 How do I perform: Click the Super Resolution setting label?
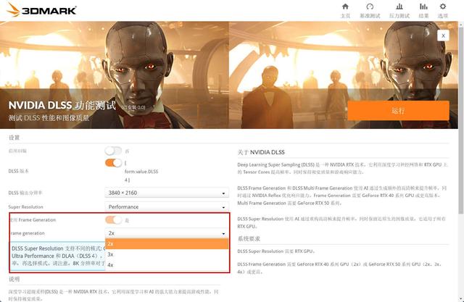click(26, 207)
